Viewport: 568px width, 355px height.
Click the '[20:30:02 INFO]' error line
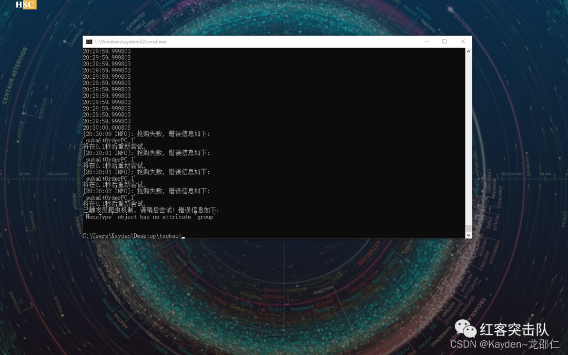tap(146, 191)
